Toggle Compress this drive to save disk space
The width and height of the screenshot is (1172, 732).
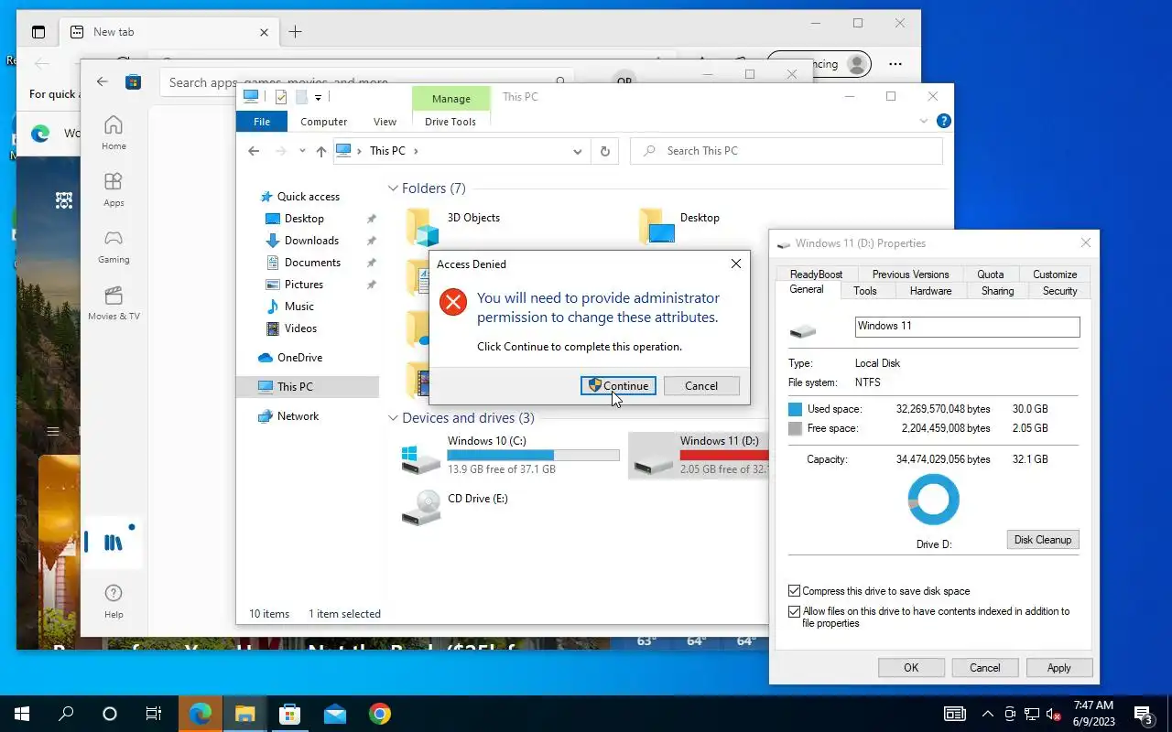click(795, 591)
